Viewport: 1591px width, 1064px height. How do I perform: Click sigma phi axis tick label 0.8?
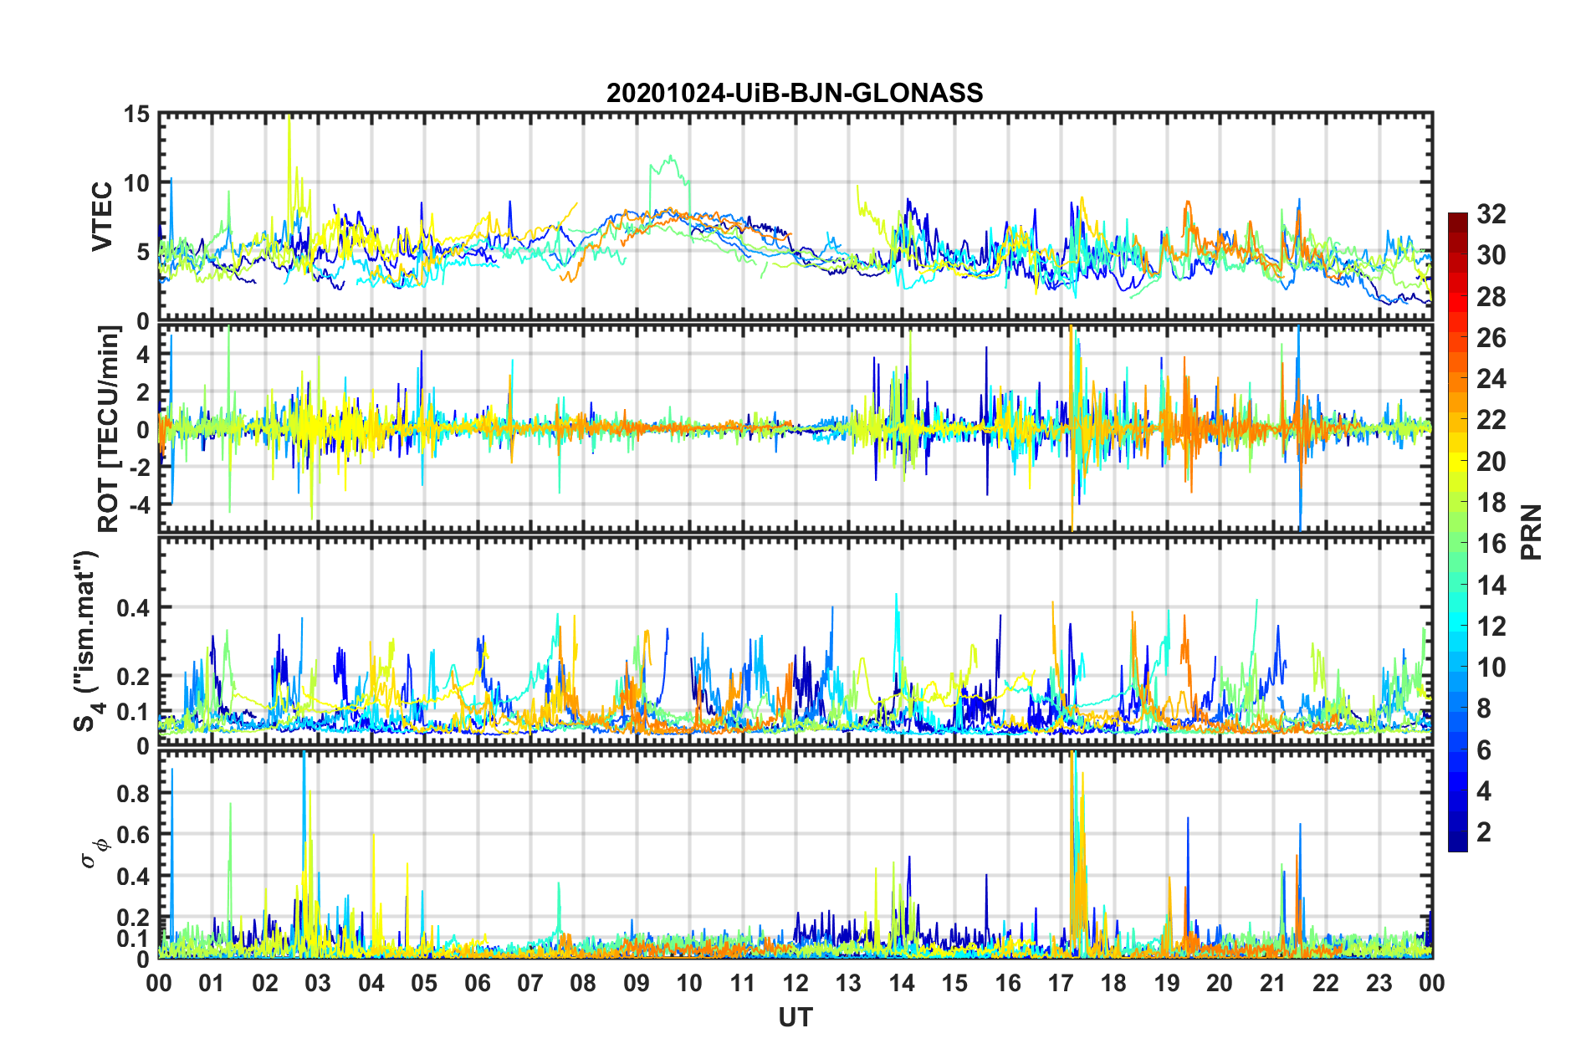(133, 793)
